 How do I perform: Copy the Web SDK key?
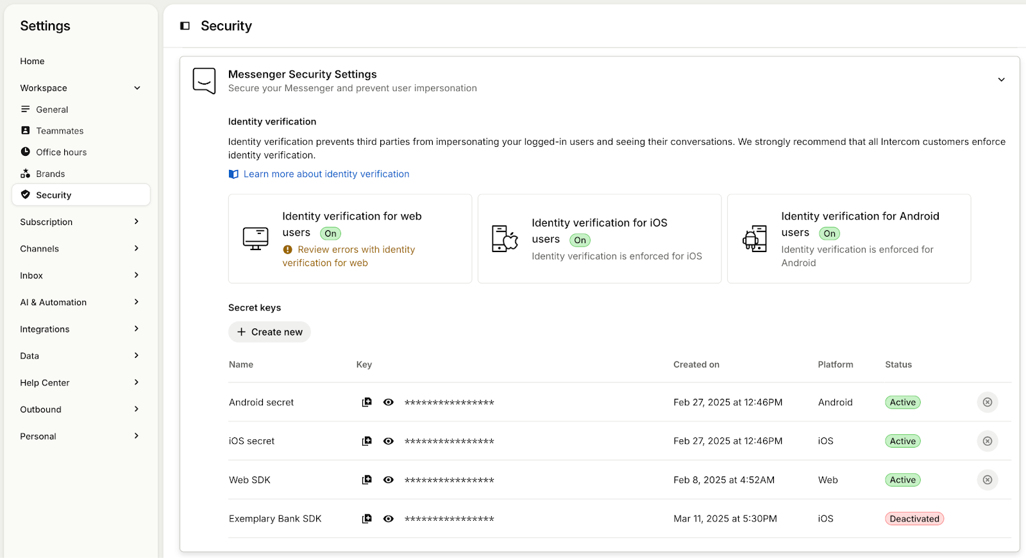(x=367, y=480)
